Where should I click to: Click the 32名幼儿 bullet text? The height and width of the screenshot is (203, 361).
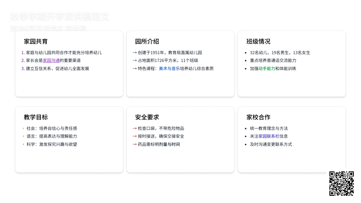[x=280, y=53]
